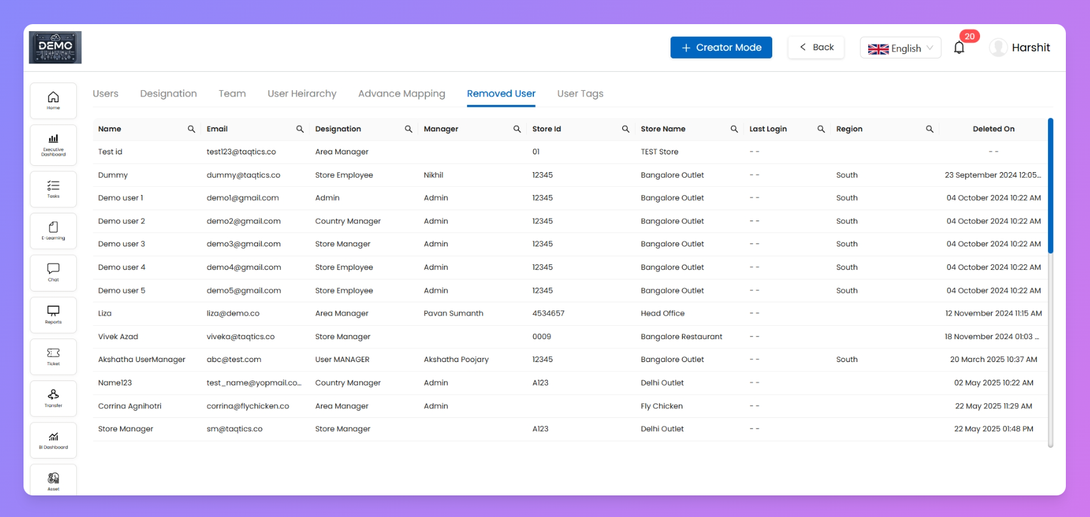
Task: Open the User Tags tab
Action: (x=580, y=93)
